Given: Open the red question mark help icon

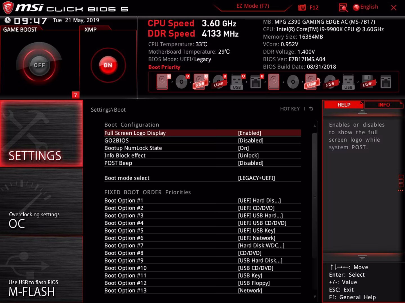Looking at the screenshot, I should tap(75, 95).
